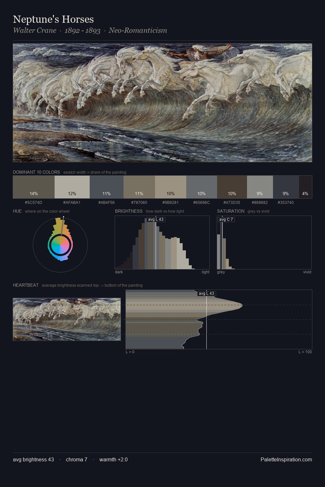Click hex code '#473D35' text
The height and width of the screenshot is (487, 325).
(232, 203)
